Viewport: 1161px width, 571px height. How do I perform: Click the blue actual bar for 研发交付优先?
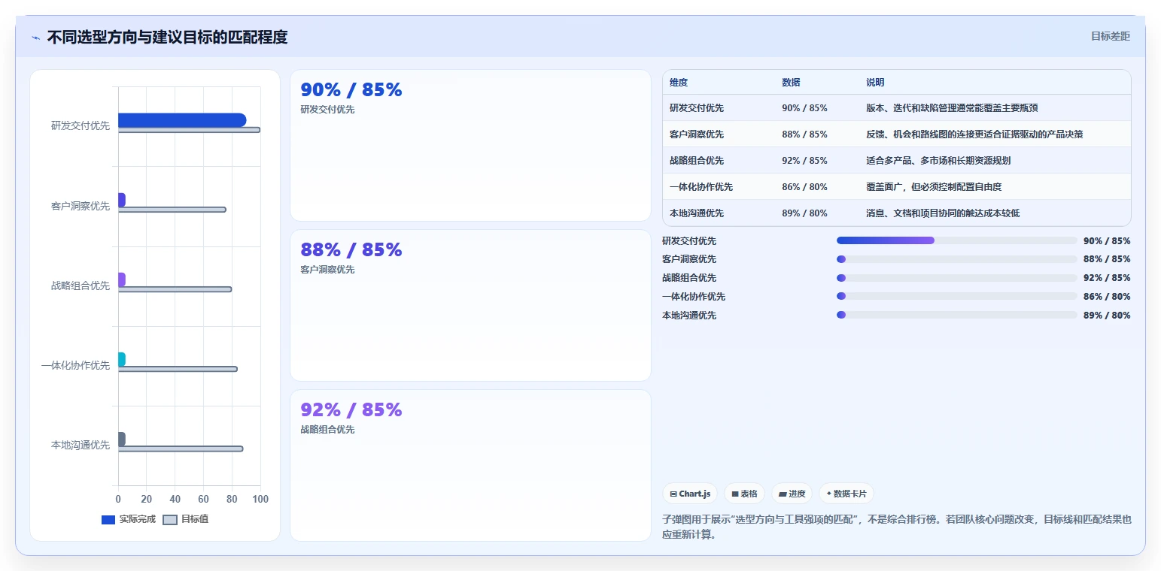182,120
